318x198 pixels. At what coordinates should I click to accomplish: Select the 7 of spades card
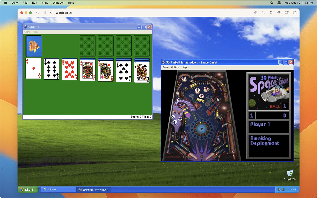click(x=124, y=71)
